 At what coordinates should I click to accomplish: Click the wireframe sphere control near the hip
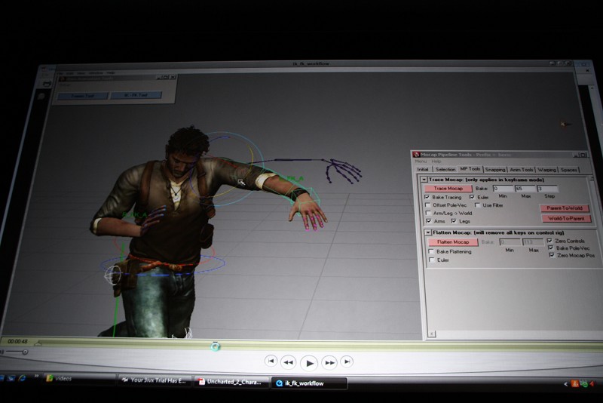[x=113, y=275]
